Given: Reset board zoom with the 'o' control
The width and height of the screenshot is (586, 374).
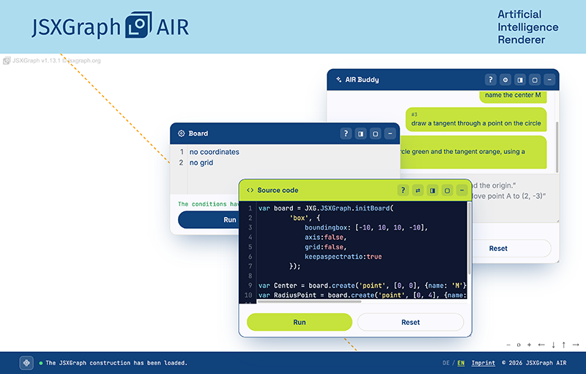Looking at the screenshot, I should [x=519, y=345].
